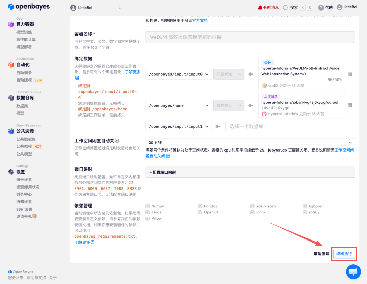Open the 30 分钟 idle shutdown dropdown
This screenshot has height=284, width=367.
(x=250, y=143)
